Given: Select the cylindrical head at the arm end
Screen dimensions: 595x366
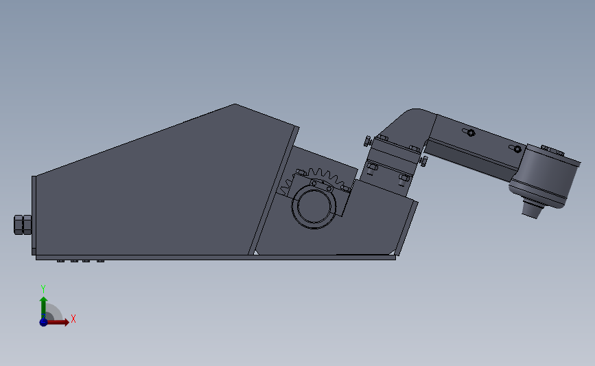Looking at the screenshot, I should pos(544,176).
